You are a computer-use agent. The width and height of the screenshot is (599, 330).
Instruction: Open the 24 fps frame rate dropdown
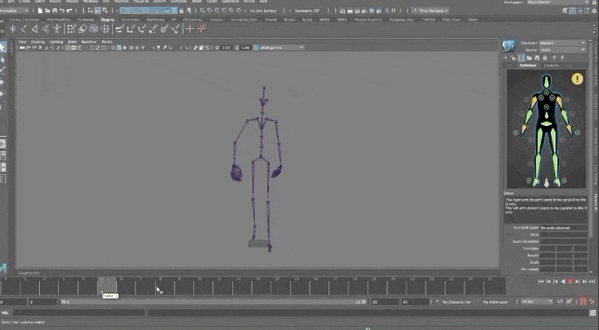click(537, 302)
